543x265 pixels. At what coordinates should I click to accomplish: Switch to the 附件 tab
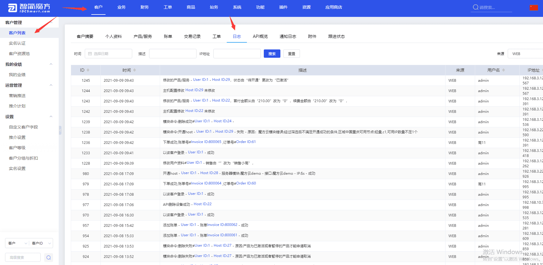tap(312, 36)
